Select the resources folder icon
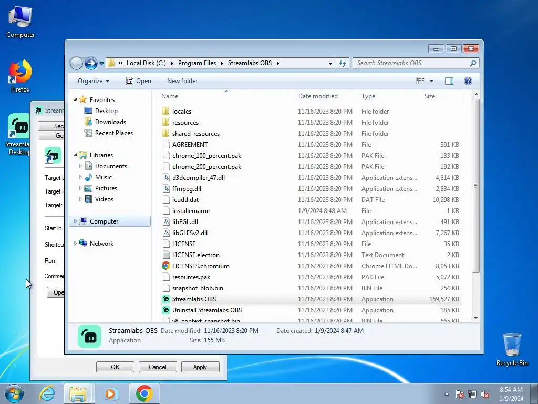The image size is (538, 404). (x=165, y=122)
